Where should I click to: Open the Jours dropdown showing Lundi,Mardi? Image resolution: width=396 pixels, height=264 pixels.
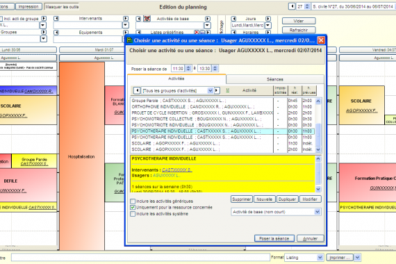pos(268,25)
